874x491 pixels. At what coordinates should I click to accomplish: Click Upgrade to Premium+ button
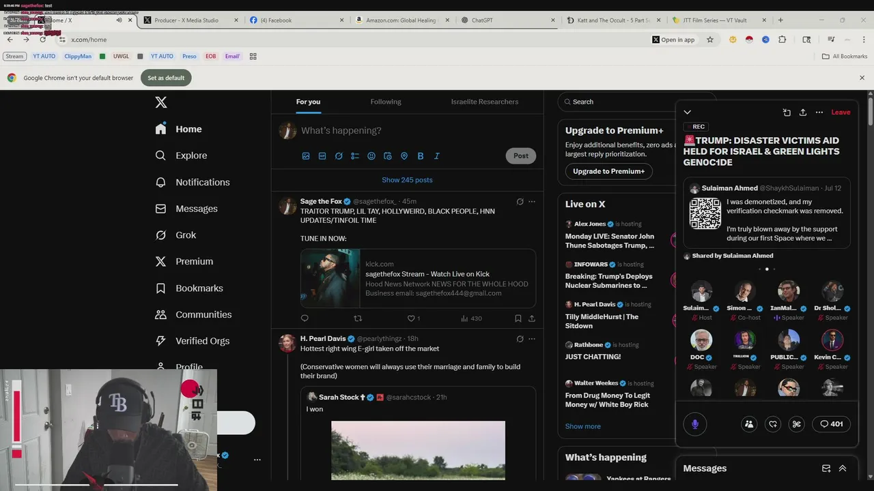pyautogui.click(x=608, y=171)
